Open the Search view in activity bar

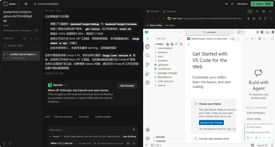147,56
